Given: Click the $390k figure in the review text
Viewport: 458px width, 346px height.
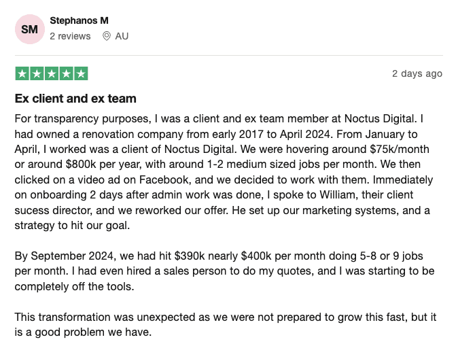Looking at the screenshot, I should pyautogui.click(x=190, y=256).
